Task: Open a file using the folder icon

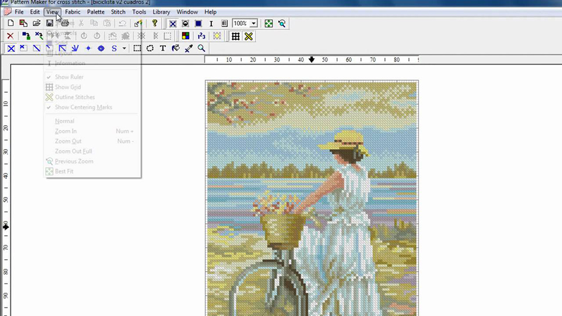Action: tap(37, 23)
